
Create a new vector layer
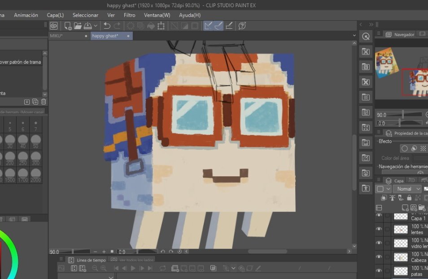[x=414, y=208]
